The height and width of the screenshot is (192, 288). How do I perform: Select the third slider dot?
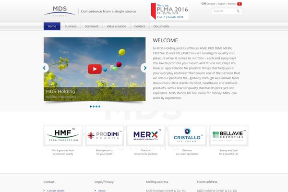pyautogui.click(x=96, y=107)
